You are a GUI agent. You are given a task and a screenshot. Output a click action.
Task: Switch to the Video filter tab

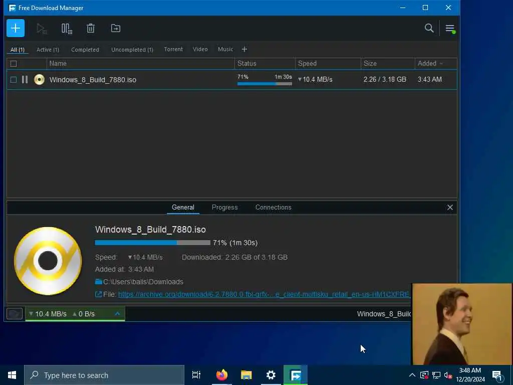pos(200,49)
